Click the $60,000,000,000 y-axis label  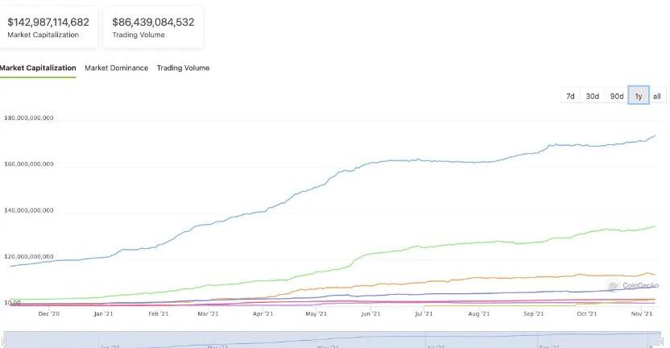[x=29, y=164]
